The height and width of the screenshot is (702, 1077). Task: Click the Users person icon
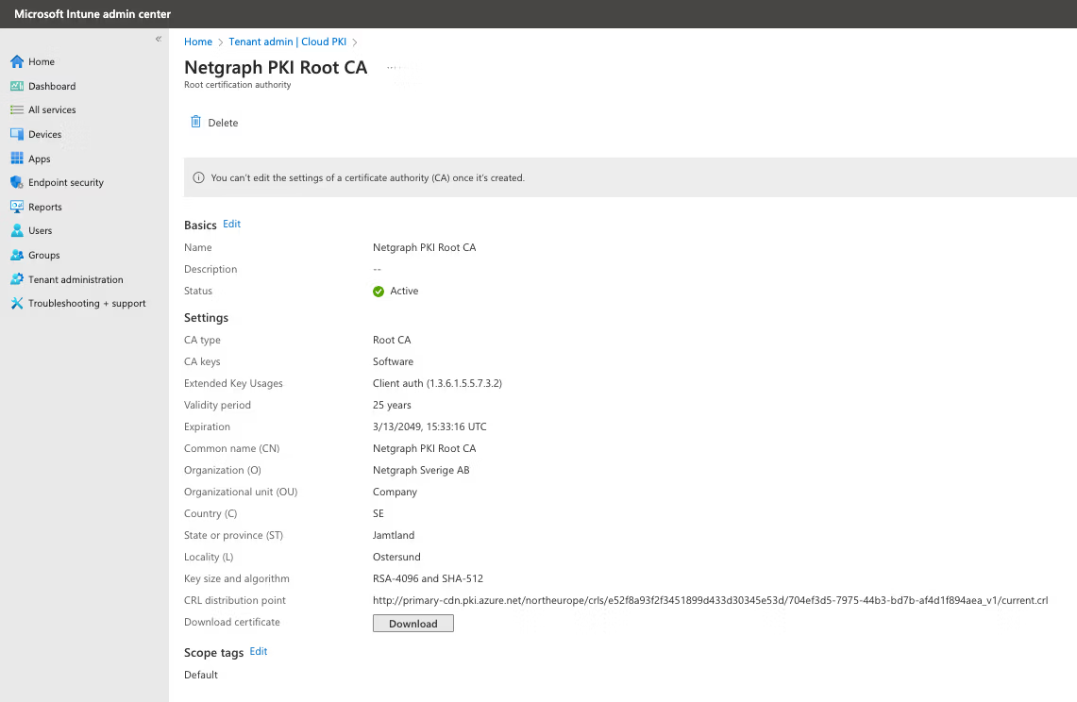tap(17, 230)
